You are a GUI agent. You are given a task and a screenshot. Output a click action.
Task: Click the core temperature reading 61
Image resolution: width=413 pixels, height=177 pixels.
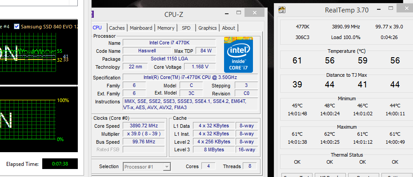point(297,60)
